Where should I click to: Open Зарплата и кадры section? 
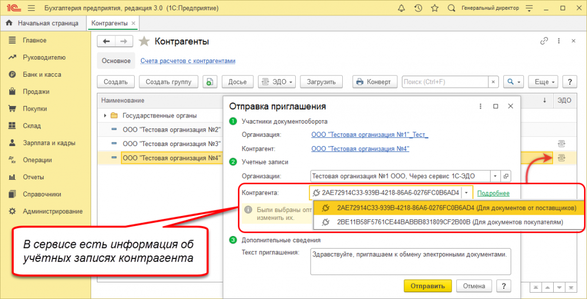click(49, 143)
